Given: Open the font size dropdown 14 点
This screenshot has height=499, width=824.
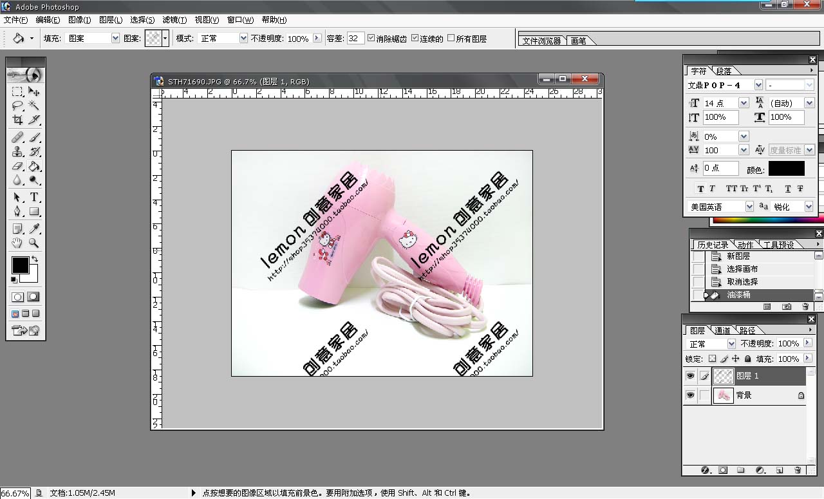Looking at the screenshot, I should click(744, 103).
